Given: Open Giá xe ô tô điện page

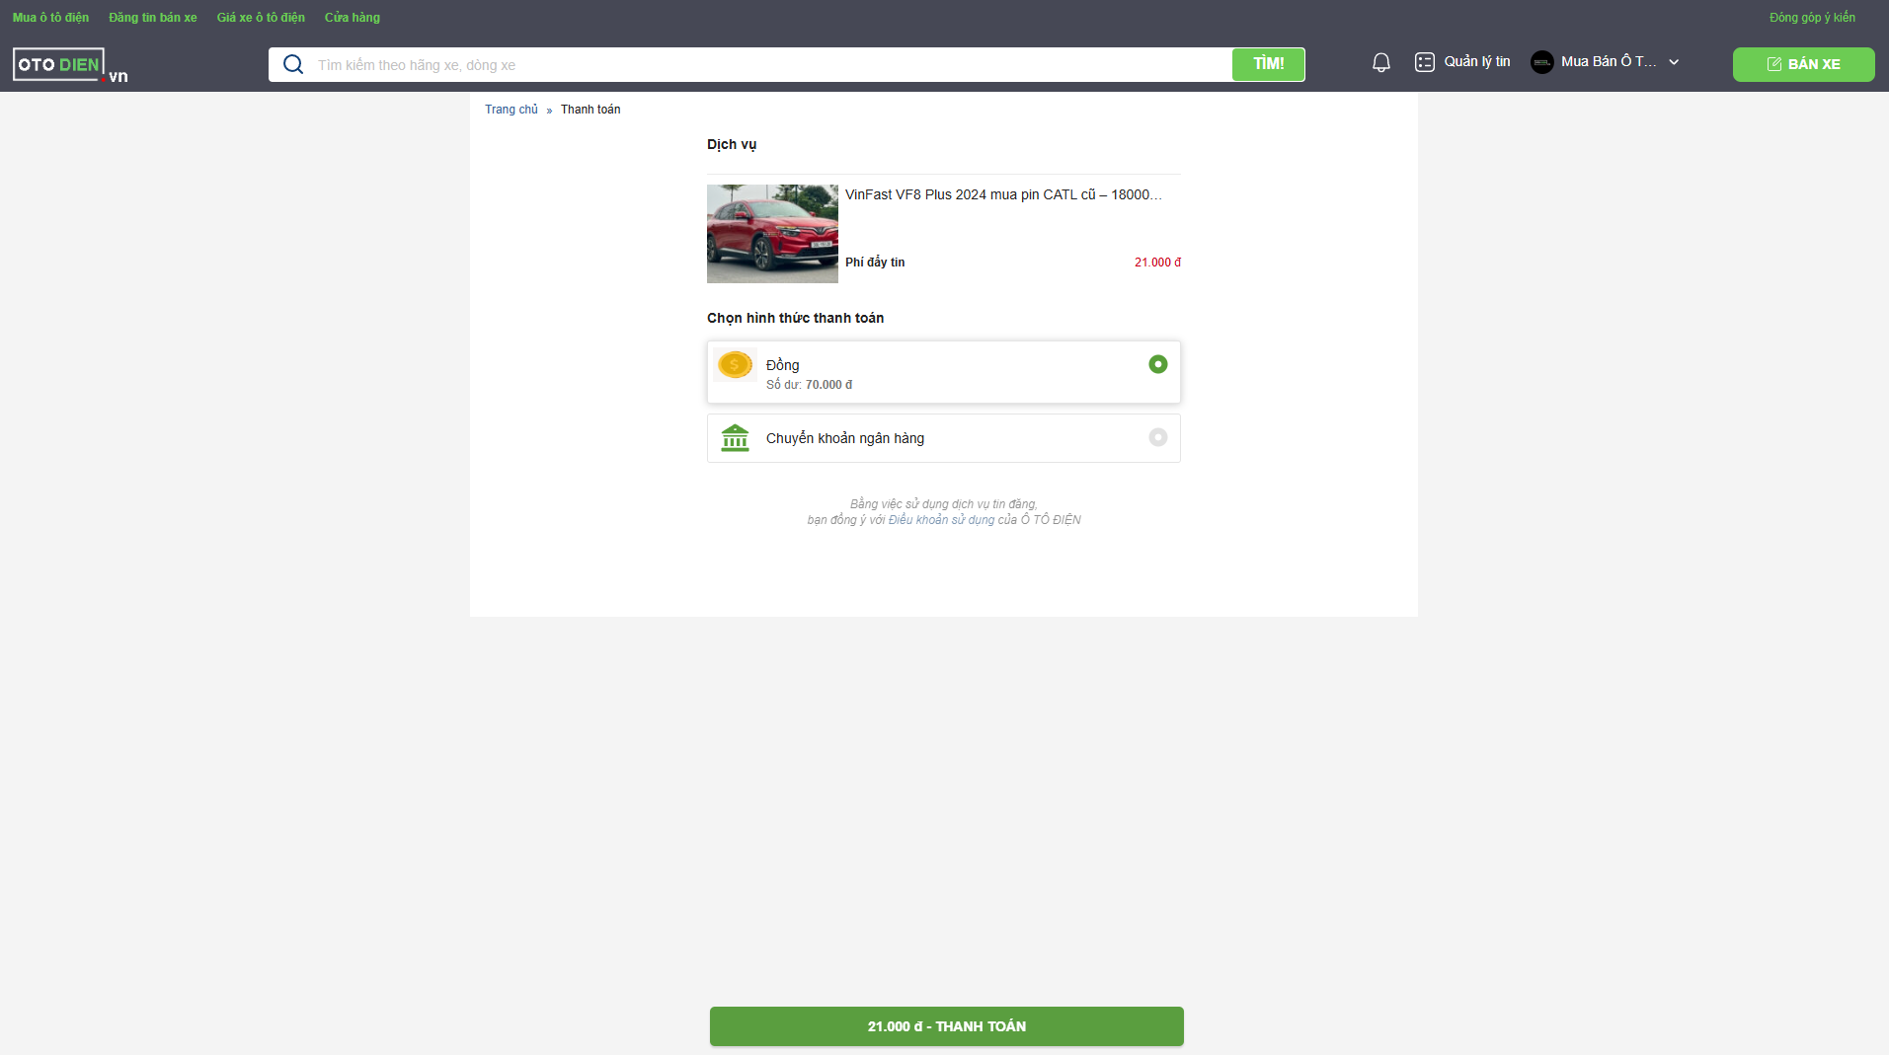Looking at the screenshot, I should 261,18.
